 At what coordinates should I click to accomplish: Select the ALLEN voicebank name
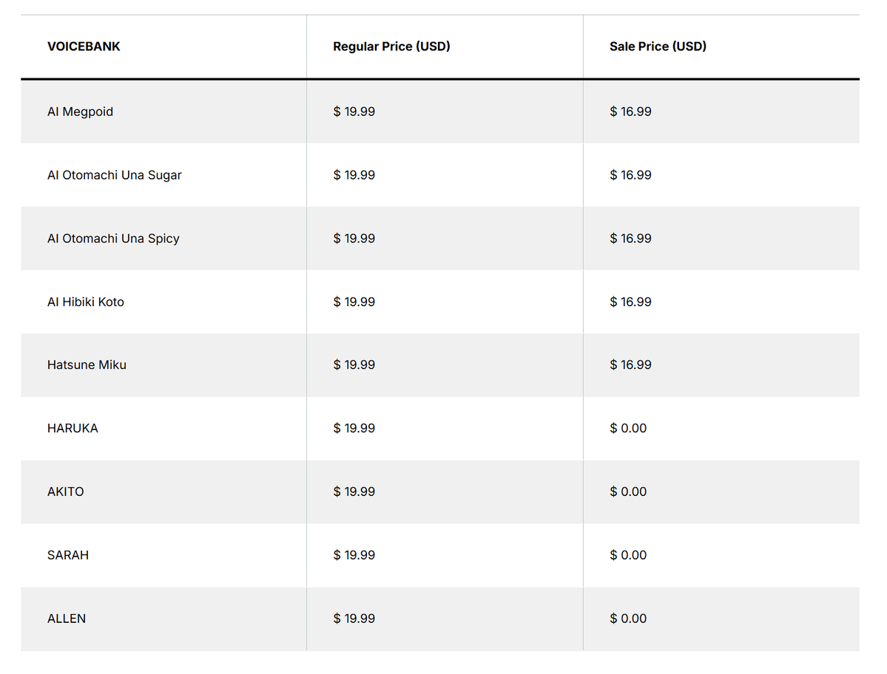67,619
